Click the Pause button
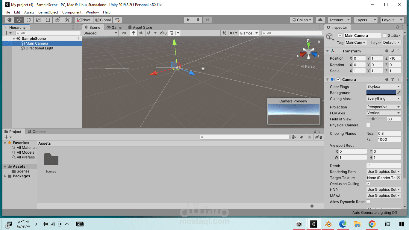Screen dimensions: 409x230 [x=198, y=20]
